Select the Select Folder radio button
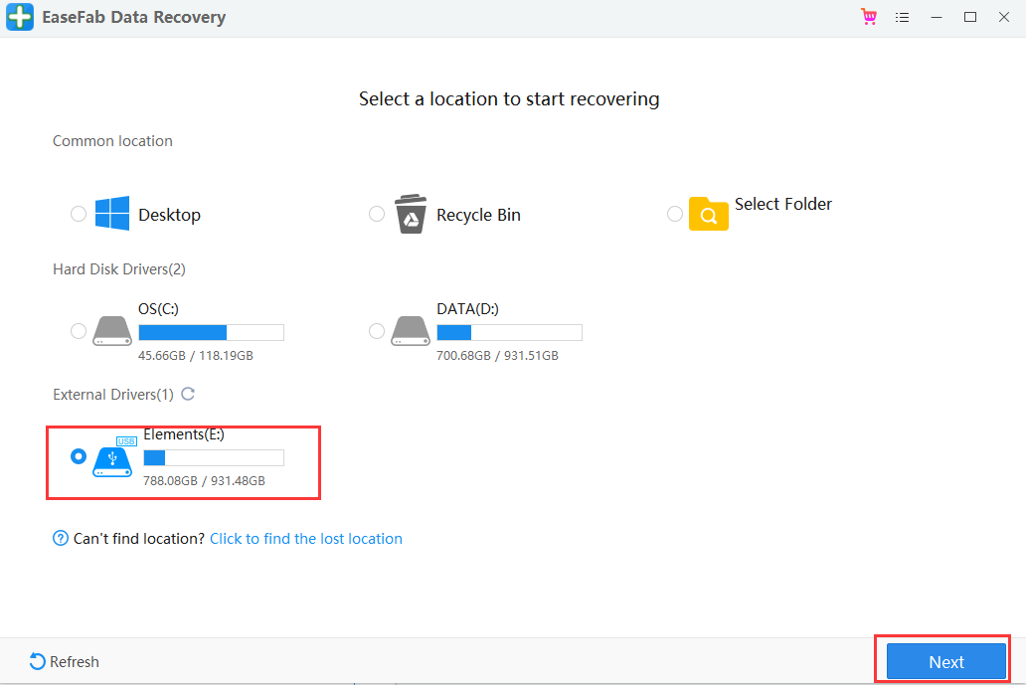The height and width of the screenshot is (685, 1026). 675,214
